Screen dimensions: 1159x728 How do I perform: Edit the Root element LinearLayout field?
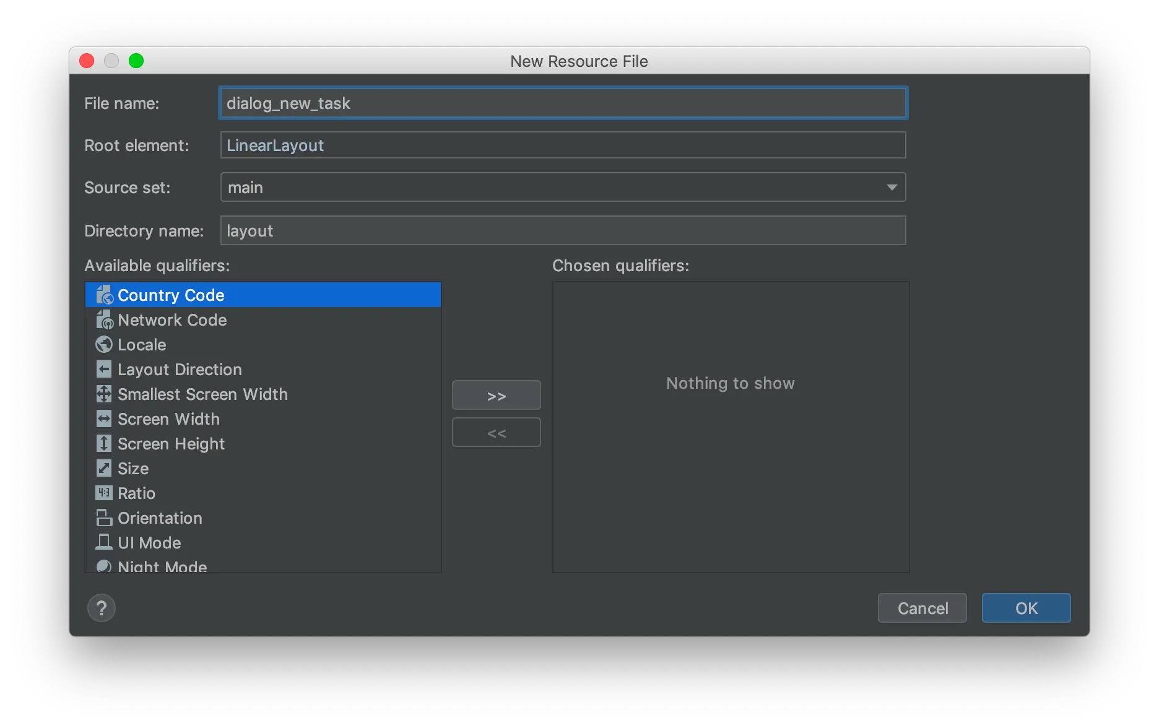pyautogui.click(x=563, y=145)
